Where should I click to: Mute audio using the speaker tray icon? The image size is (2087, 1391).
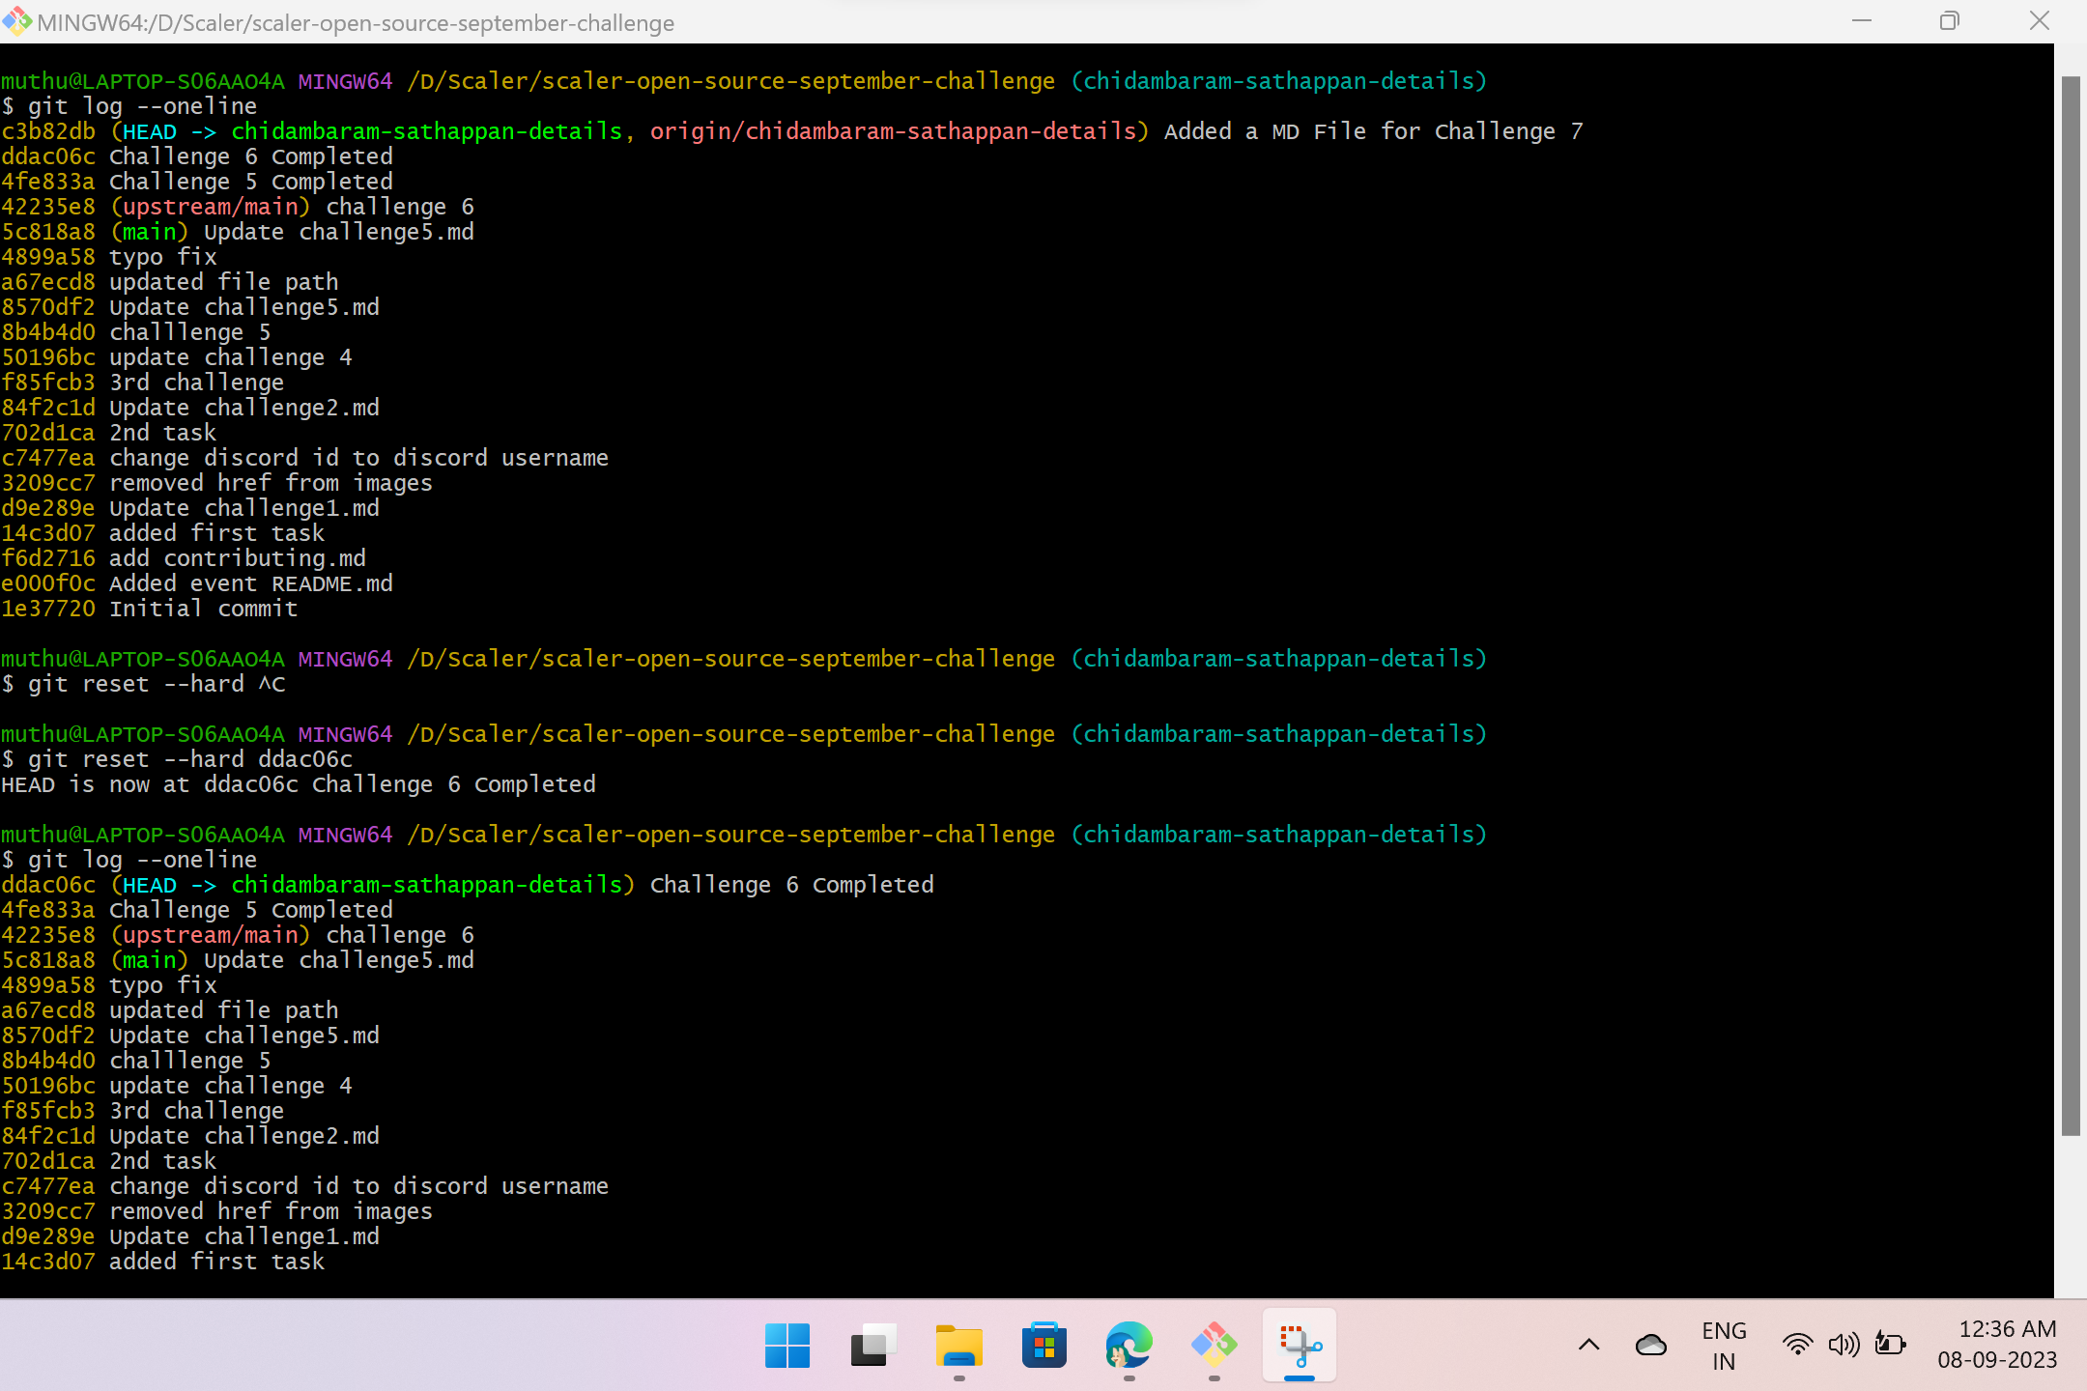pyautogui.click(x=1844, y=1343)
